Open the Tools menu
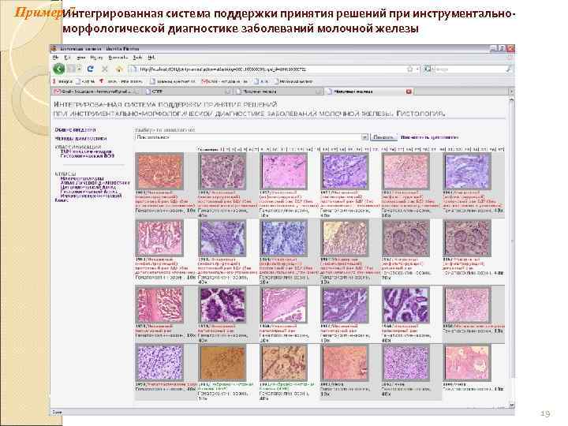568x426 pixels. (137, 58)
